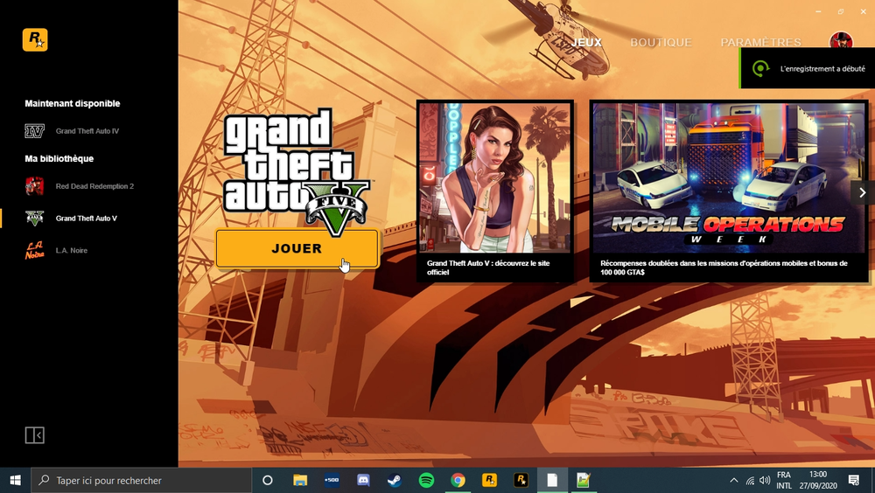Open the blue +500 app in the taskbar
875x493 pixels.
332,480
